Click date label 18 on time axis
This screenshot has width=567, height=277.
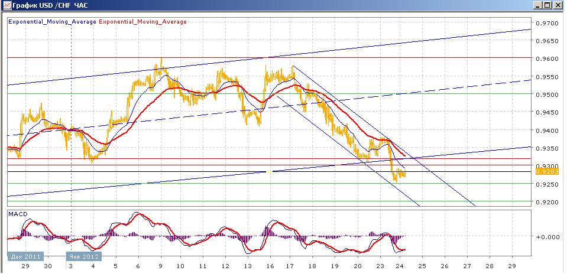[312, 266]
